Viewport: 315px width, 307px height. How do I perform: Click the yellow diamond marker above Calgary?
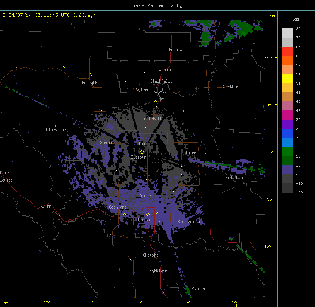[148, 214]
